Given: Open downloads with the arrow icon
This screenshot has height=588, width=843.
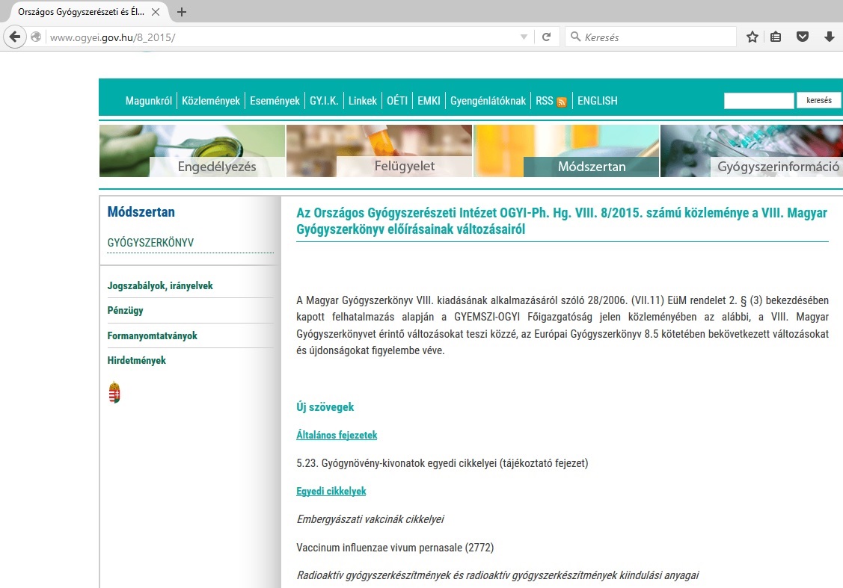Looking at the screenshot, I should 829,37.
